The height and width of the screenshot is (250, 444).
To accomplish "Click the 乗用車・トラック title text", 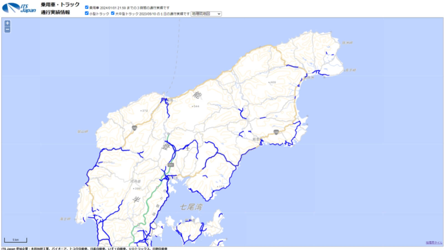I will coord(60,5).
